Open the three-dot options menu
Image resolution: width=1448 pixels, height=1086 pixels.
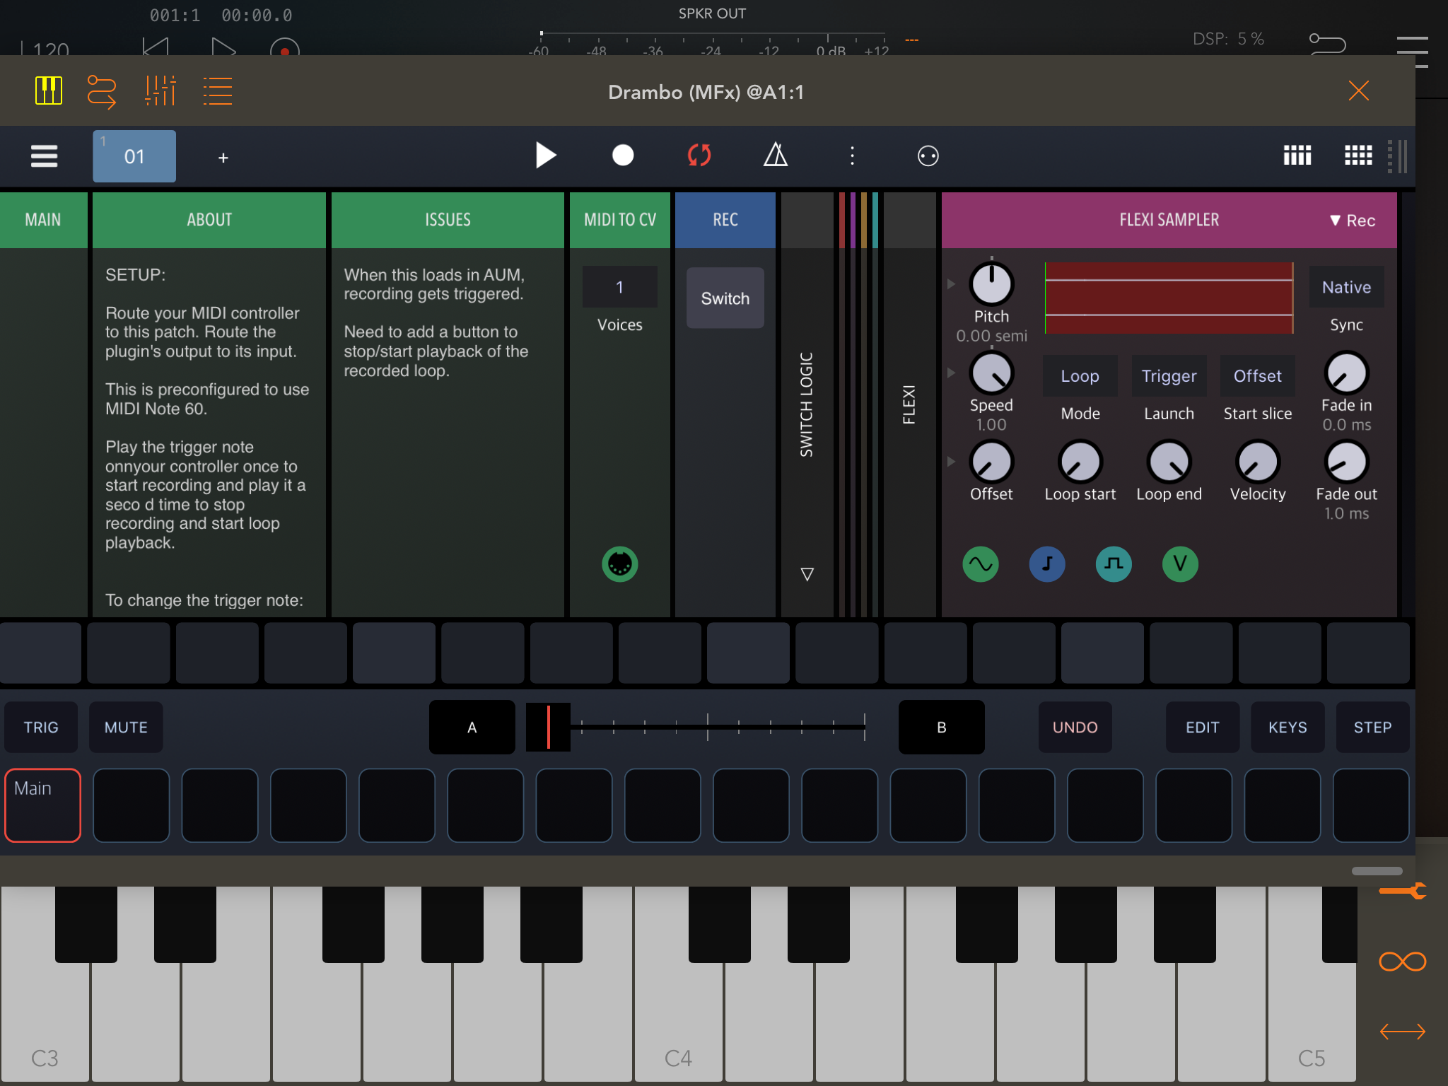[852, 156]
